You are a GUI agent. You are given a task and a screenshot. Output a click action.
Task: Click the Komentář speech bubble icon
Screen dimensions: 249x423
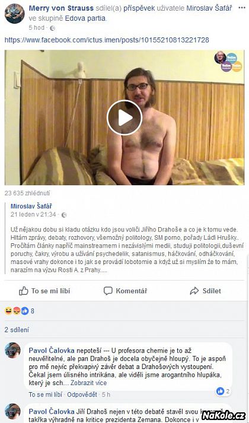point(108,291)
